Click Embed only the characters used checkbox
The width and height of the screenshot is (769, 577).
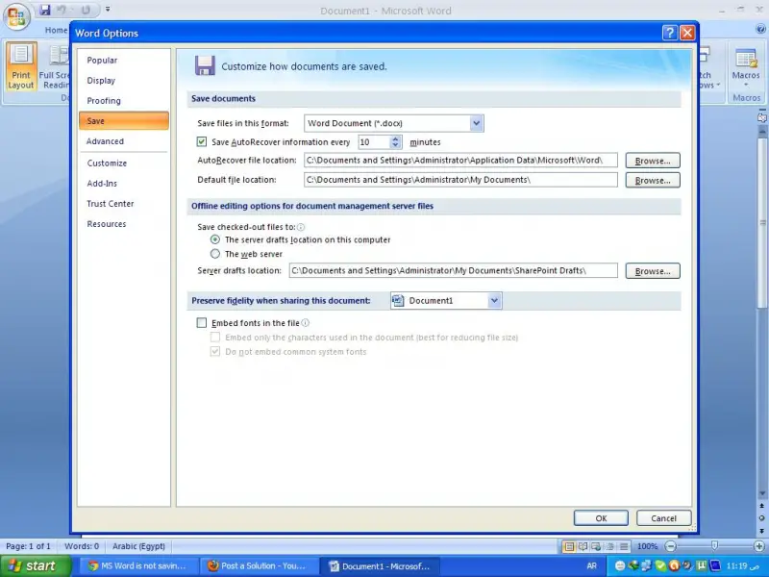pyautogui.click(x=214, y=338)
